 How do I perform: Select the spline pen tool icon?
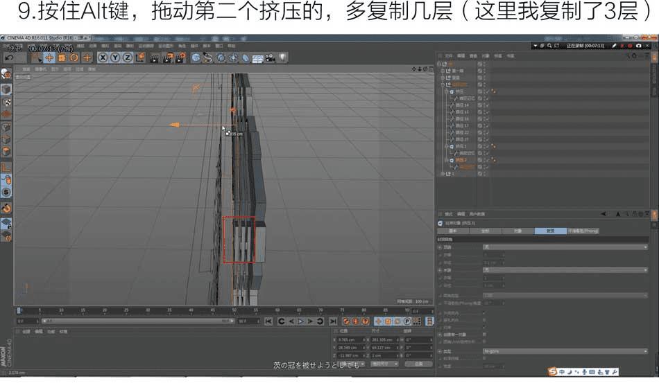tap(207, 57)
